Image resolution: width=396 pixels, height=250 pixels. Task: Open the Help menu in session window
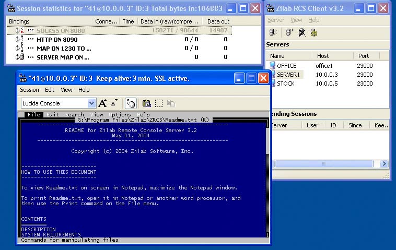click(84, 90)
